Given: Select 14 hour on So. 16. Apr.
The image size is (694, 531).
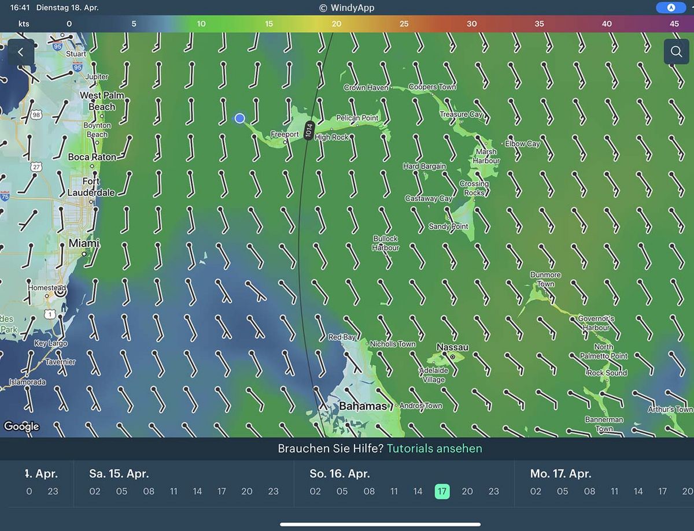Looking at the screenshot, I should pyautogui.click(x=418, y=491).
